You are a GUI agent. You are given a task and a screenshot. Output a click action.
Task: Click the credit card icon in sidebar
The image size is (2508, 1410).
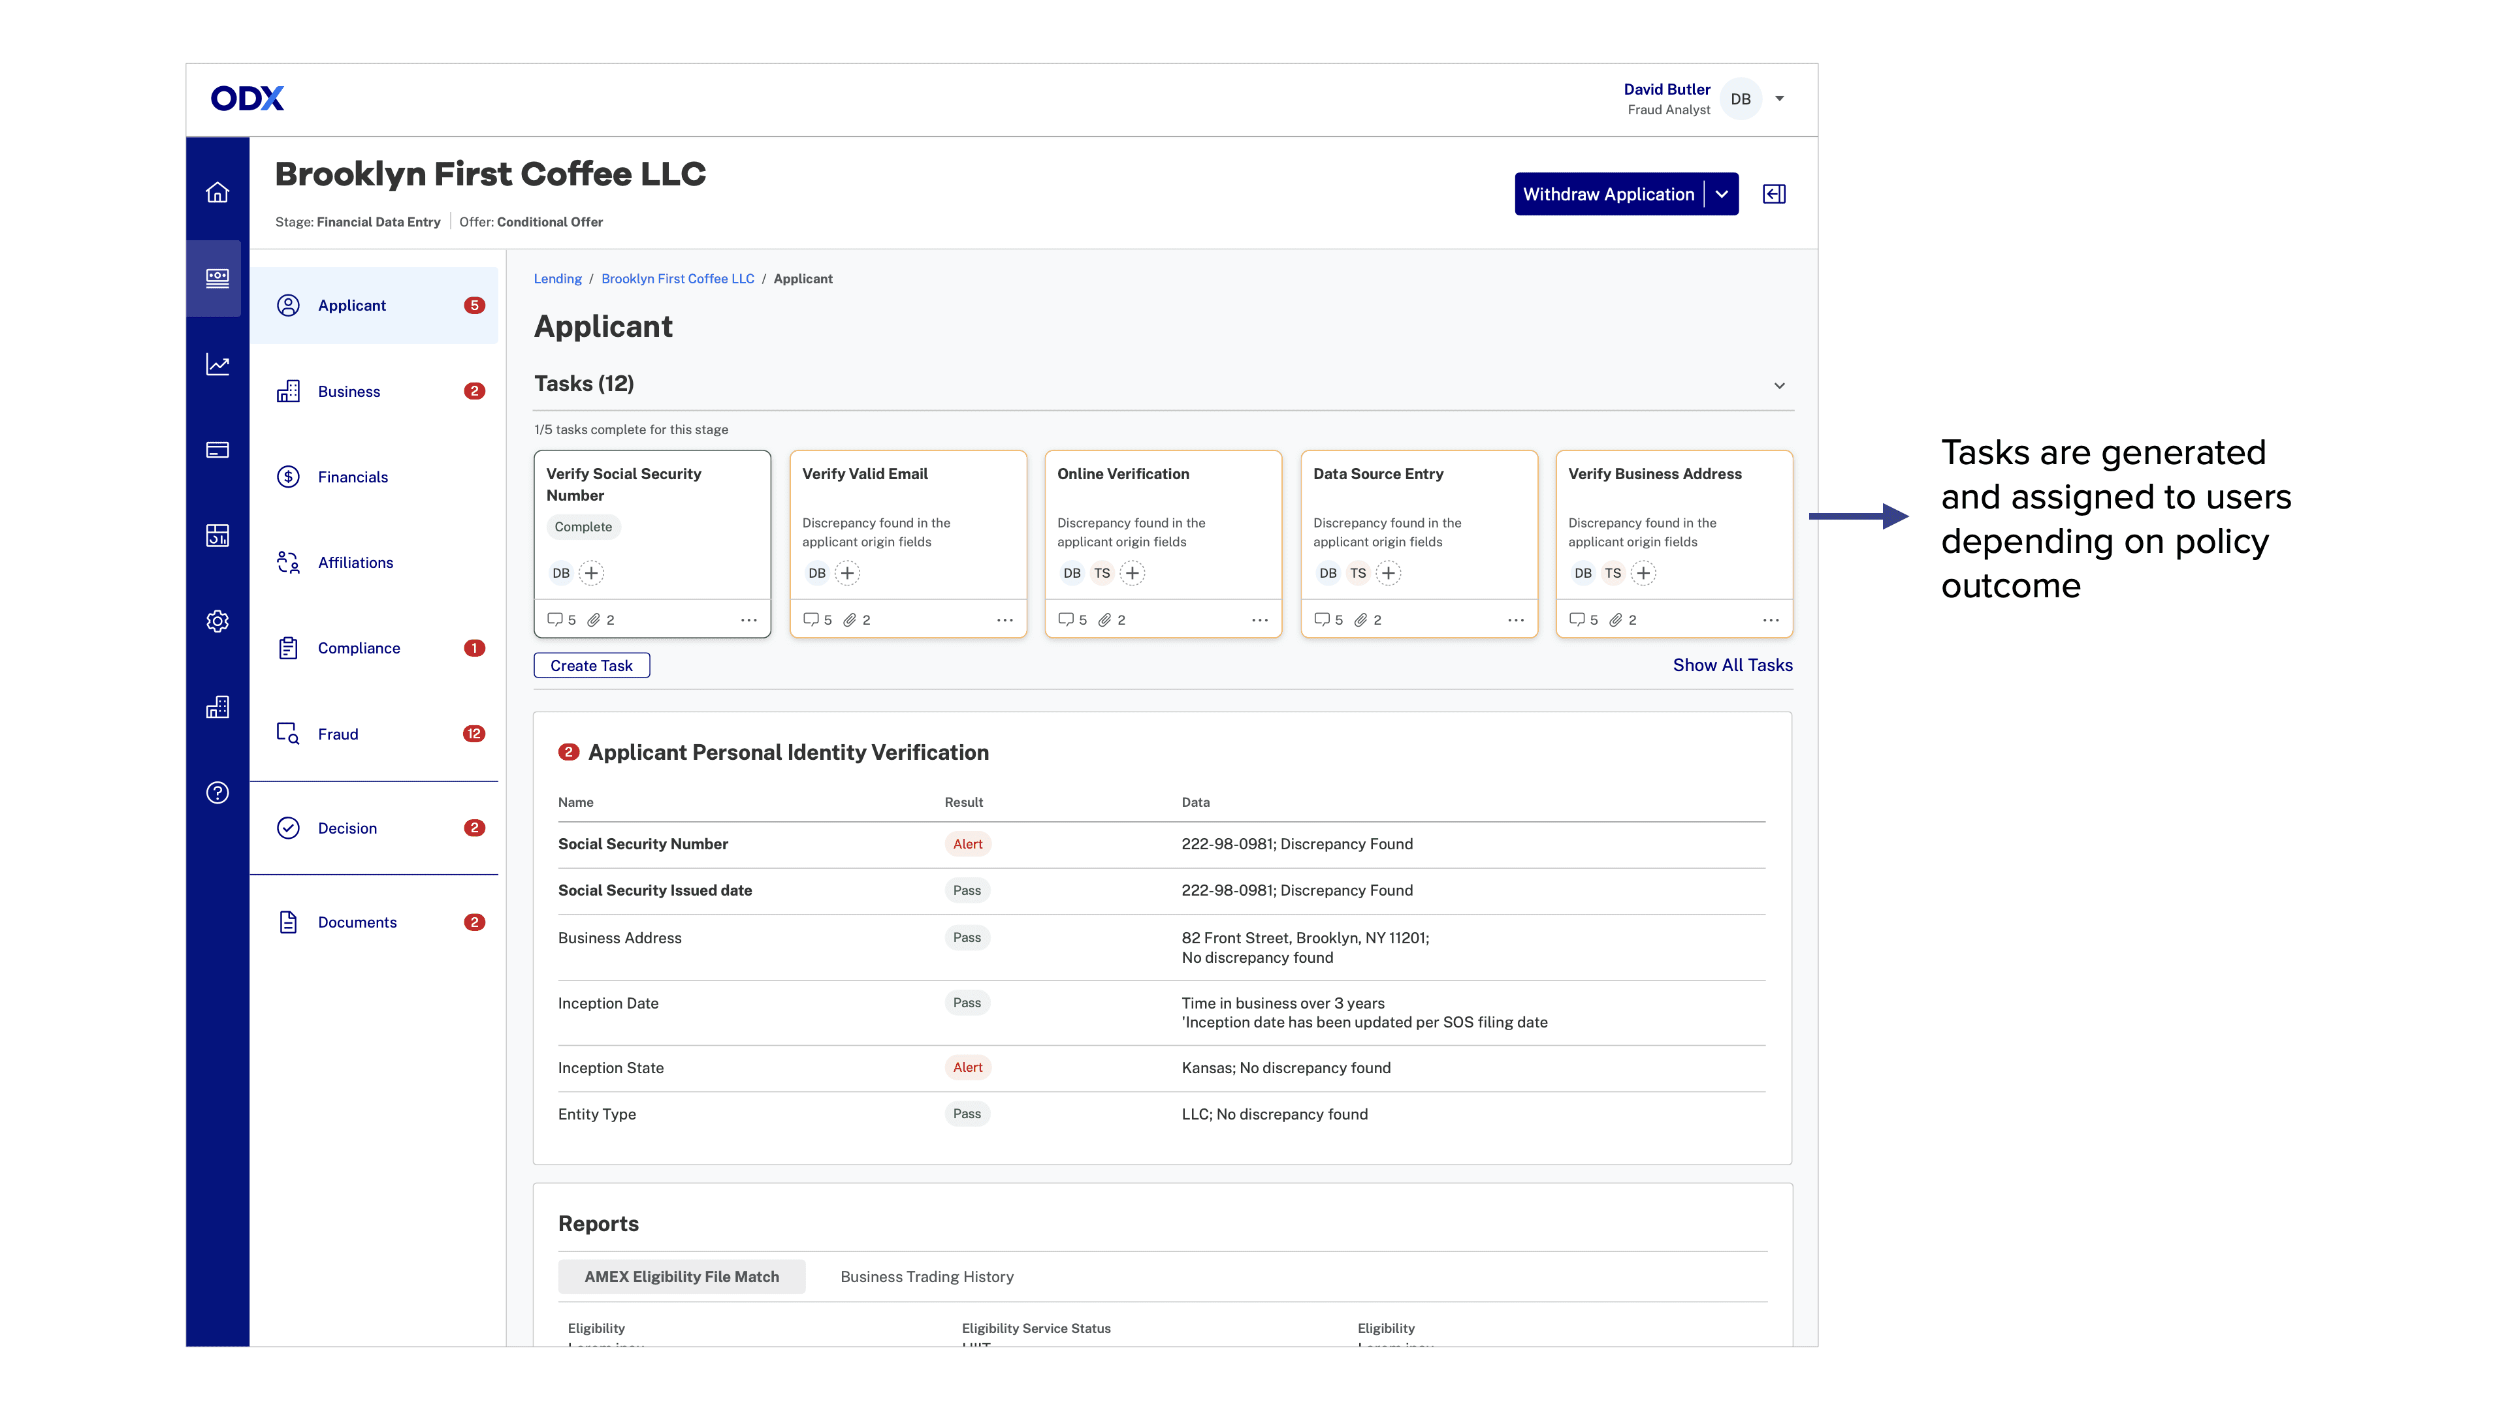(217, 450)
